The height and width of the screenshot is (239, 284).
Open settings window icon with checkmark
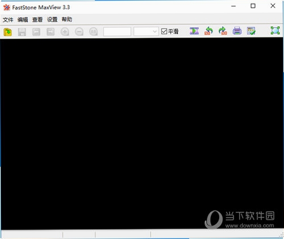[251, 31]
